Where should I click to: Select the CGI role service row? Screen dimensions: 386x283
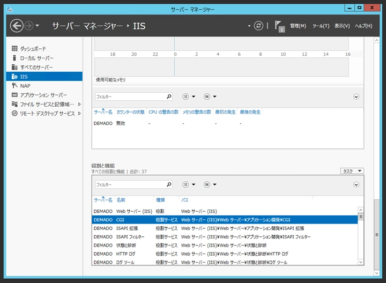(x=225, y=220)
